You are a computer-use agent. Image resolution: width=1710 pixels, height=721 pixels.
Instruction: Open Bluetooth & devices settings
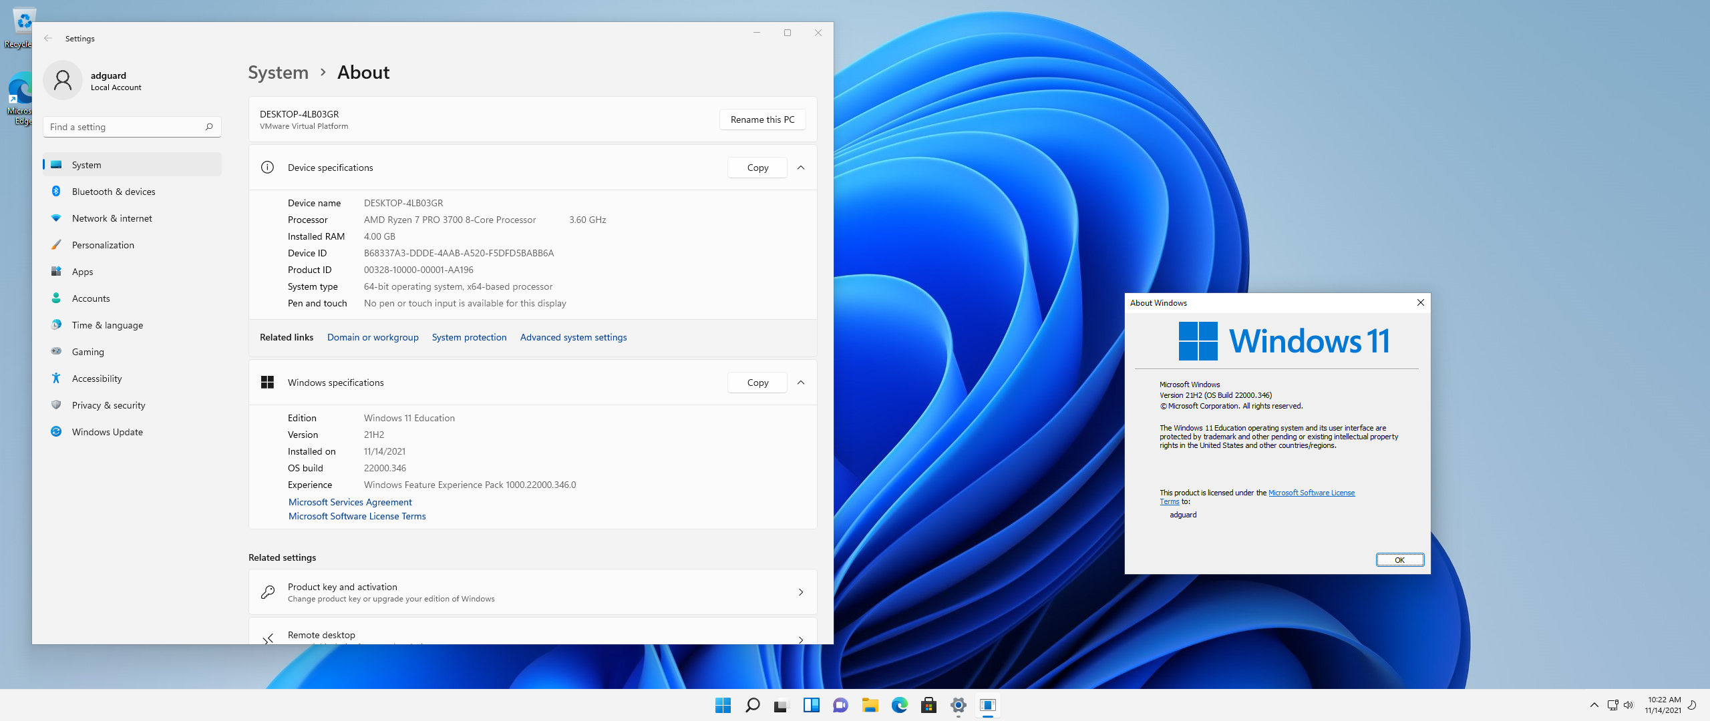pos(132,192)
